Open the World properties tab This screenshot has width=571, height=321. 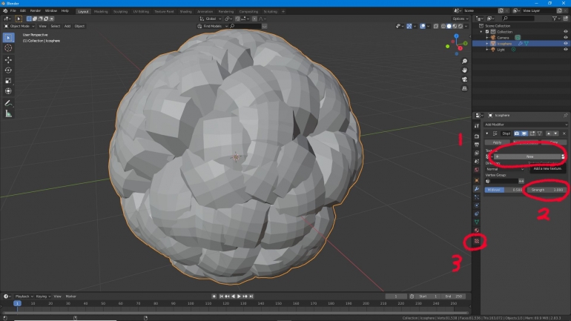tap(477, 170)
